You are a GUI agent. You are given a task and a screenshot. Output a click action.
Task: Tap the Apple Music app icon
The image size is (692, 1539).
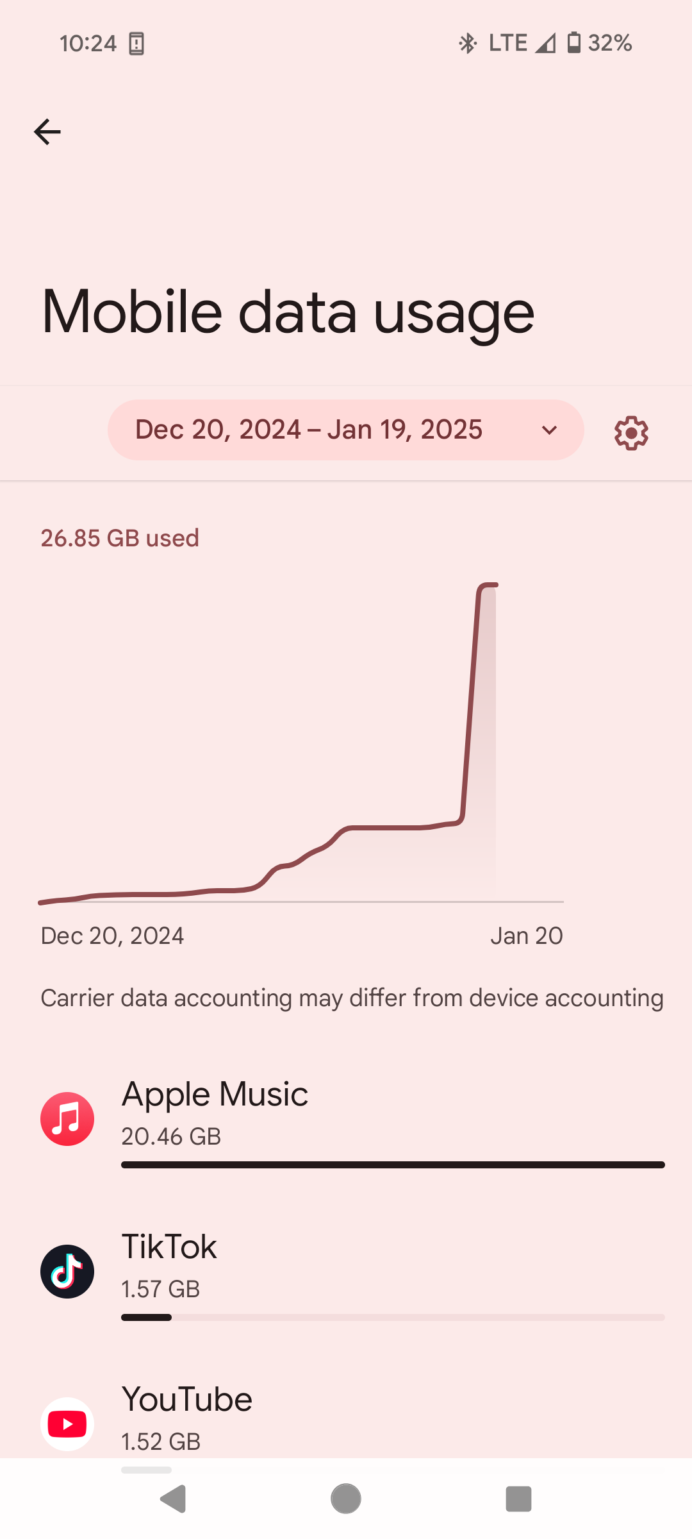[x=67, y=1119]
